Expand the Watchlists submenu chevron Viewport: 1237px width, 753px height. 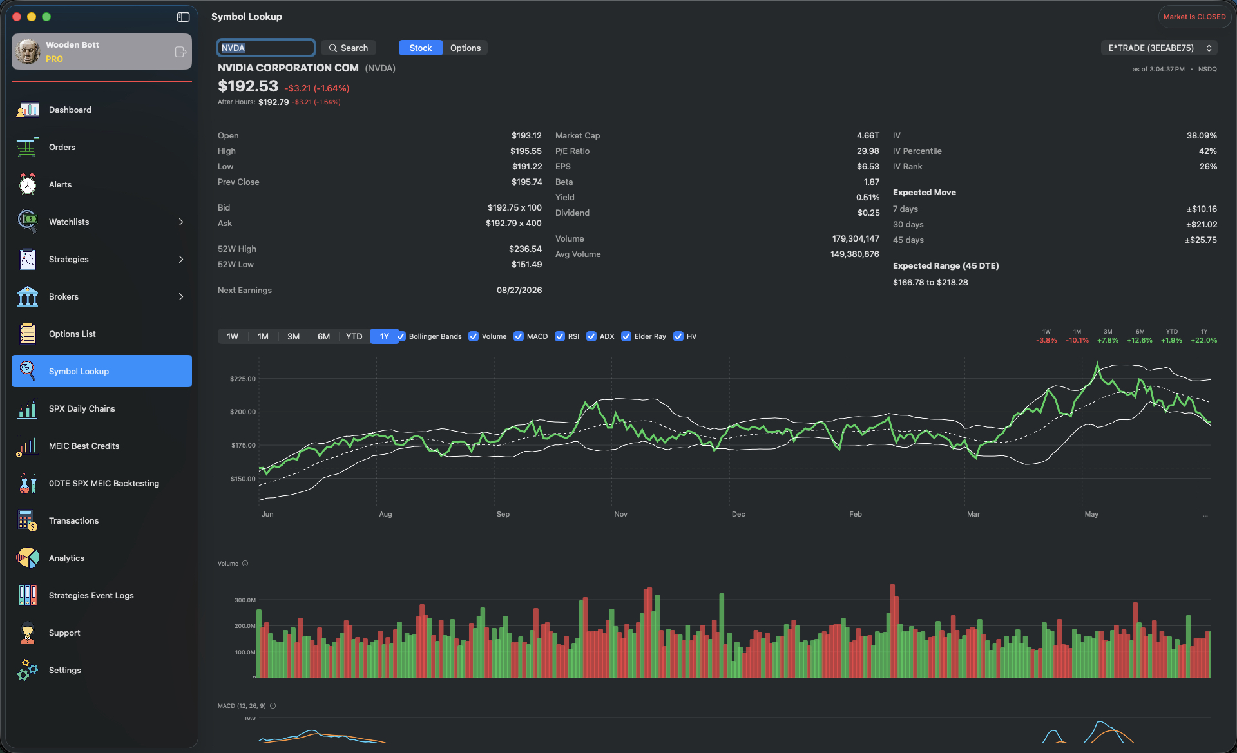(181, 222)
